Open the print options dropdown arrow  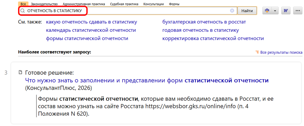tap(275, 11)
